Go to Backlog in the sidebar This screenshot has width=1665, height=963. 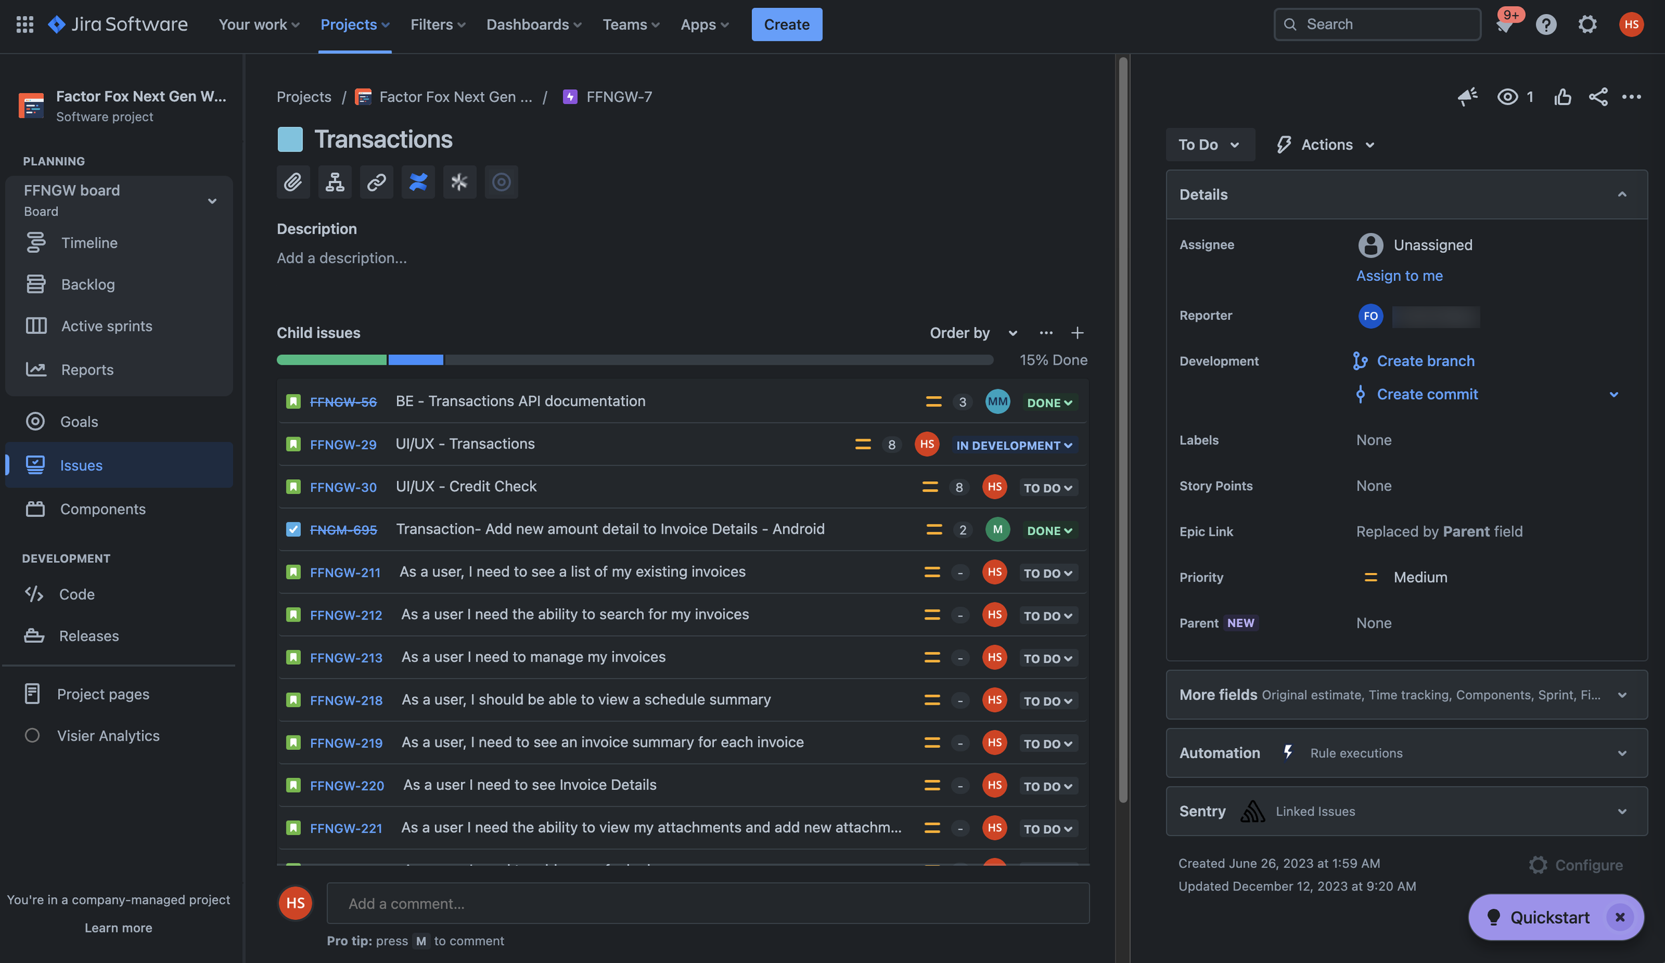pyautogui.click(x=87, y=285)
